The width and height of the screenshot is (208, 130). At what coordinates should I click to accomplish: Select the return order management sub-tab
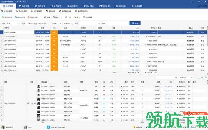[21, 11]
